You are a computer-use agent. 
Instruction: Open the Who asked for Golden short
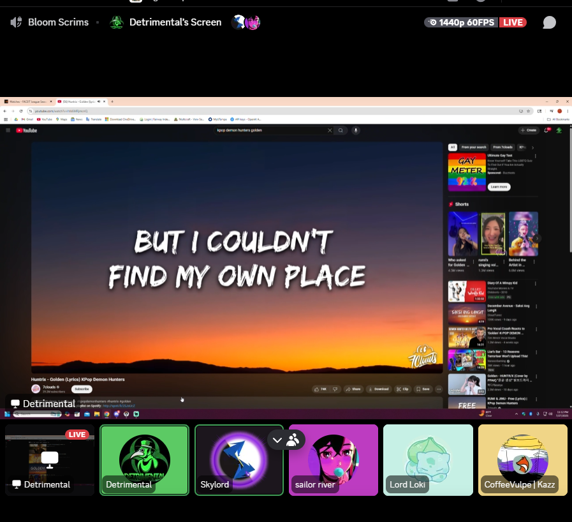point(462,234)
